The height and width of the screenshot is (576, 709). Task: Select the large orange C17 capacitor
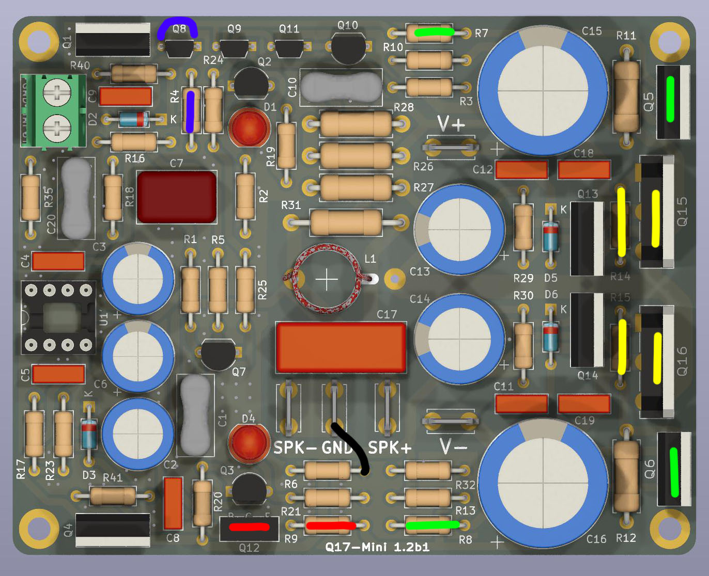click(x=341, y=346)
